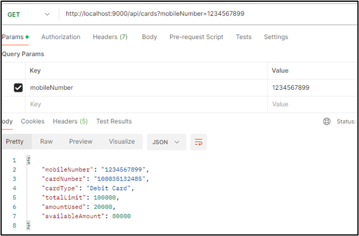359x236 pixels.
Task: Click the totalLimit value 100000
Action: 105,198
